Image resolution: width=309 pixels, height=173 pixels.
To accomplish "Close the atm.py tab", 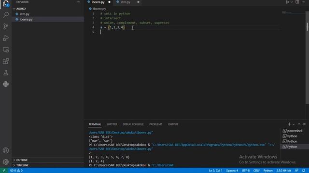I will point(139,2).
